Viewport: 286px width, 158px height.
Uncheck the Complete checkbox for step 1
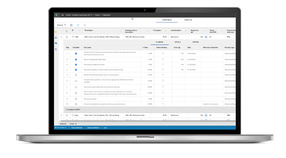pyautogui.click(x=76, y=53)
